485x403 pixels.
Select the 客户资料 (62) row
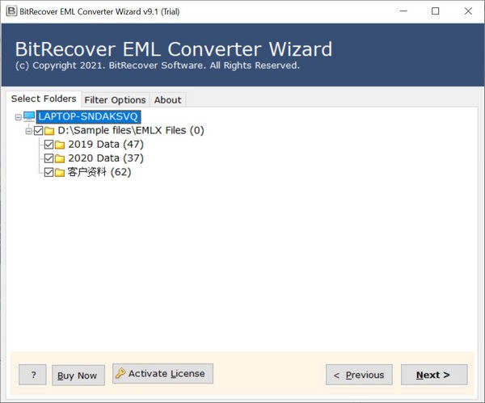(99, 172)
